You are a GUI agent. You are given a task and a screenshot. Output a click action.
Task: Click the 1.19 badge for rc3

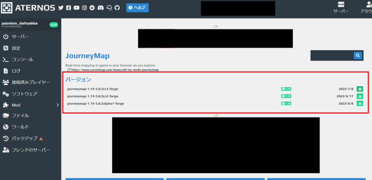[286, 89]
